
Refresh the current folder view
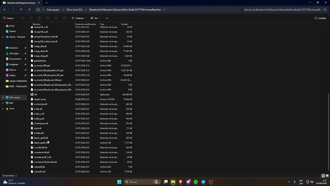pos(29,10)
